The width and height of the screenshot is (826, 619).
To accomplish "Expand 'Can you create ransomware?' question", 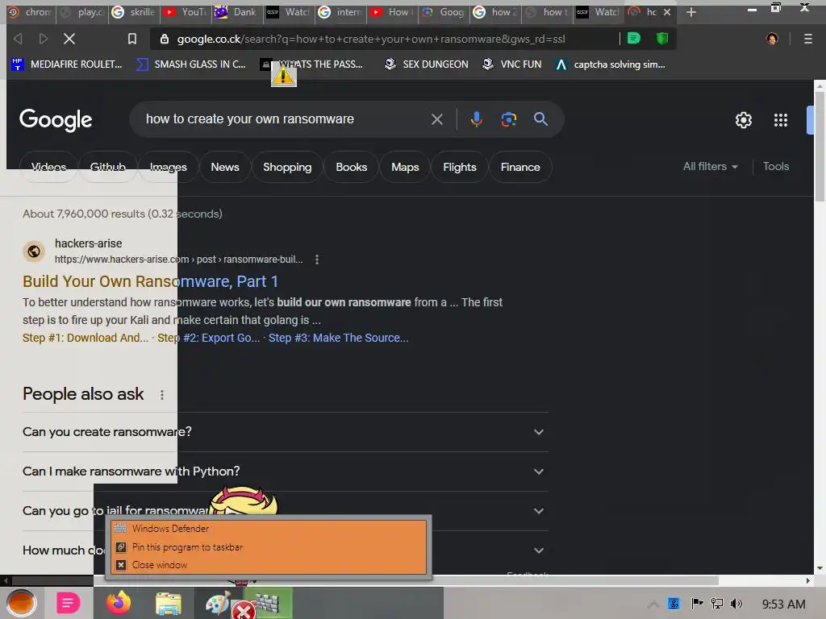I will (285, 432).
